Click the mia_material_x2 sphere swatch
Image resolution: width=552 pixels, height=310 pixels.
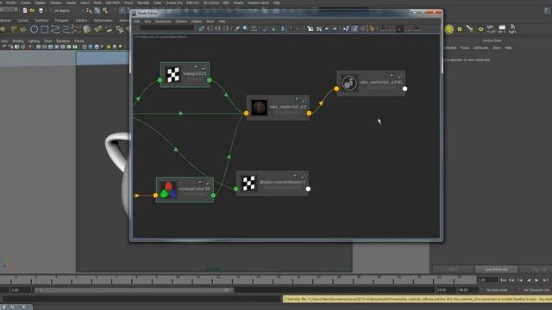[x=259, y=108]
